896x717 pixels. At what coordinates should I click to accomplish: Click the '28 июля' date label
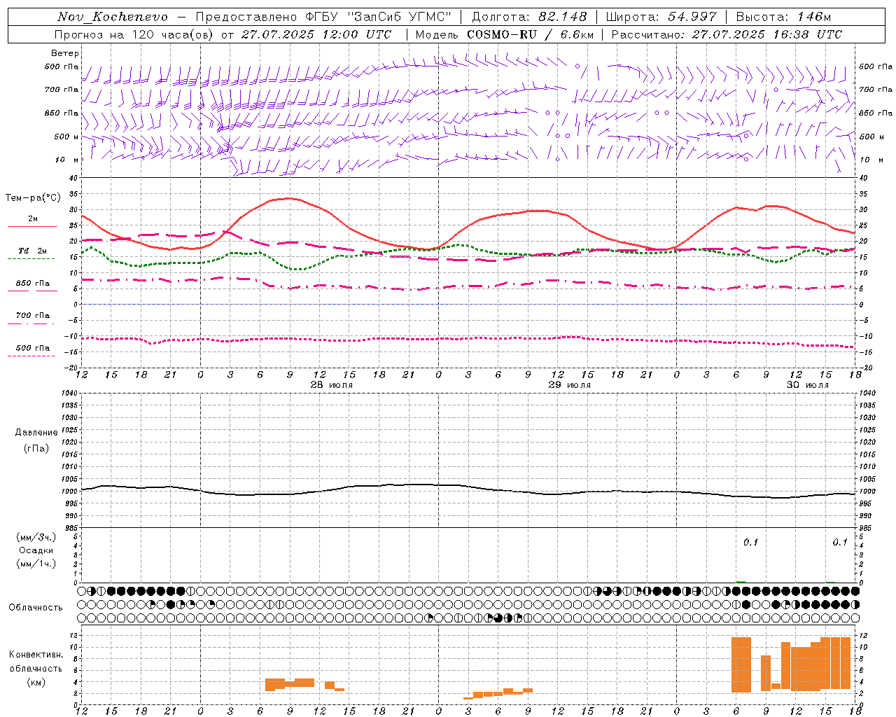tap(332, 385)
